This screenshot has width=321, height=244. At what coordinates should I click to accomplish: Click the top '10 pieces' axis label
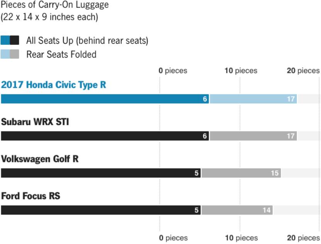[241, 71]
